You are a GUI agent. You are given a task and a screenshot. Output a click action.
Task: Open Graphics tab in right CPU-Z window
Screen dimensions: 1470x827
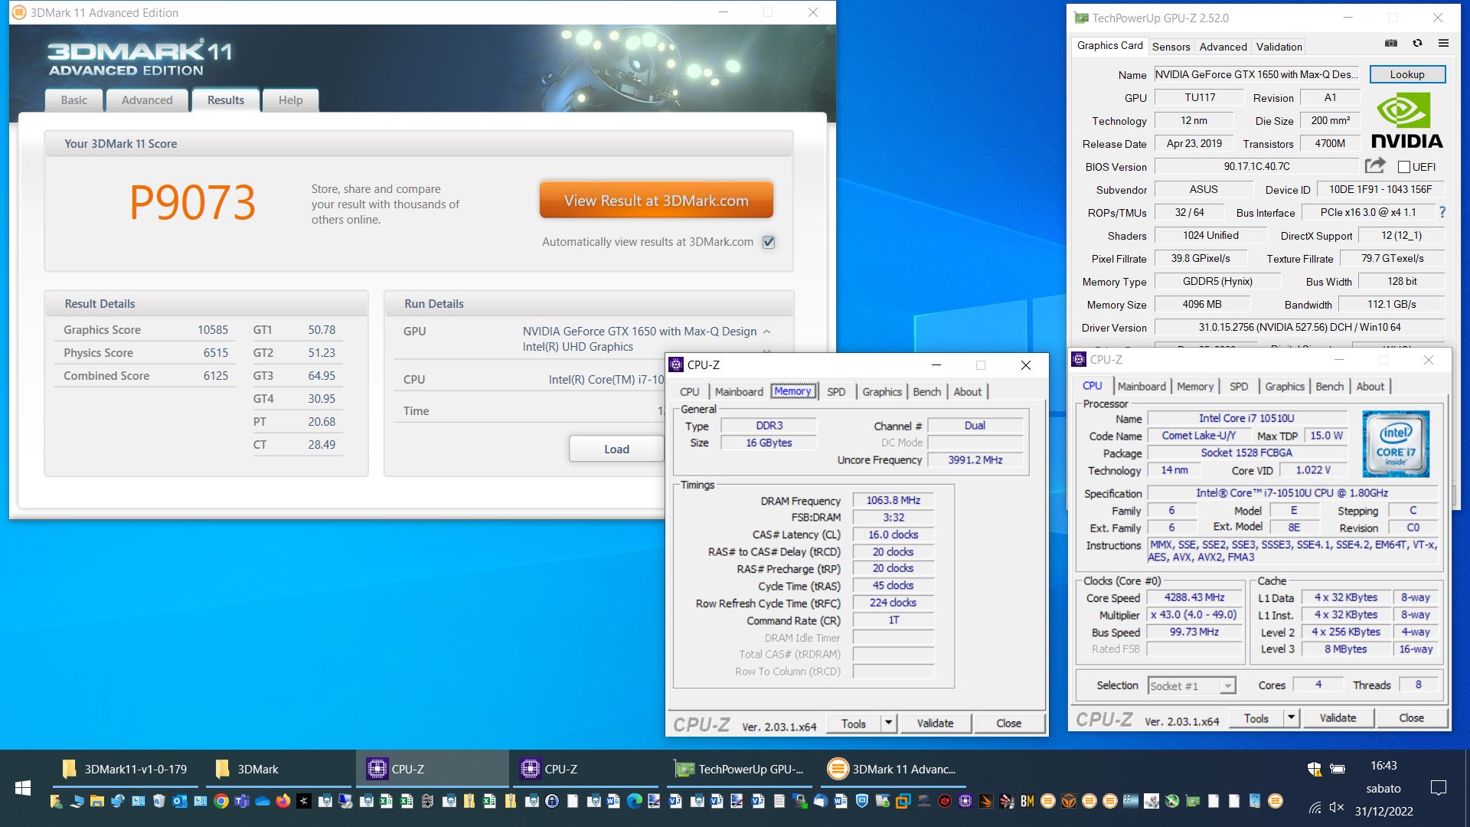(1284, 387)
